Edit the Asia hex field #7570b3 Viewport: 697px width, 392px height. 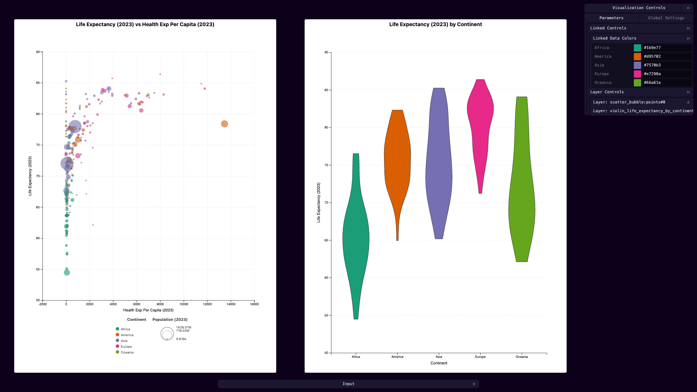click(667, 65)
